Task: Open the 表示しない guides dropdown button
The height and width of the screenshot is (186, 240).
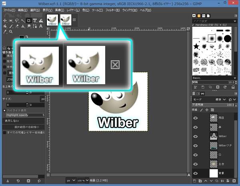Action: click(x=24, y=120)
